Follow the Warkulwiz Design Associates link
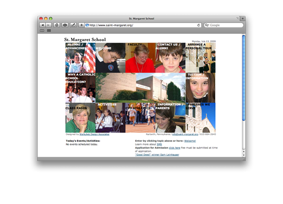283x204 pixels. pos(94,134)
